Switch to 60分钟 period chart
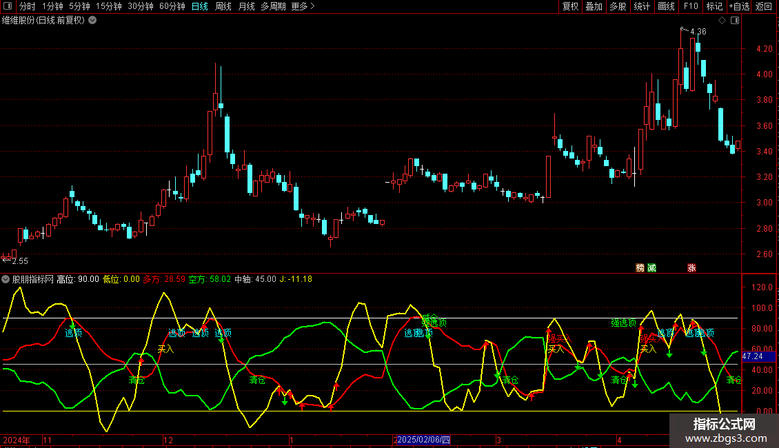The width and height of the screenshot is (779, 448). [x=172, y=7]
